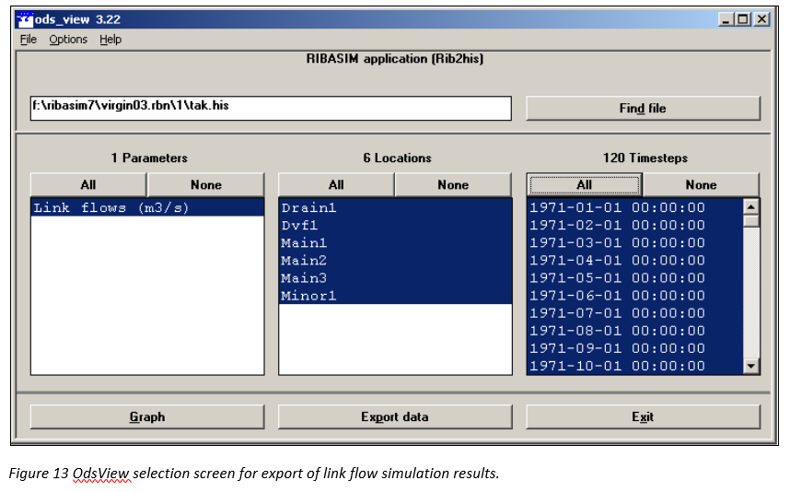Select timestep 1971-07-01 00:00:00
The image size is (790, 492).
point(634,313)
